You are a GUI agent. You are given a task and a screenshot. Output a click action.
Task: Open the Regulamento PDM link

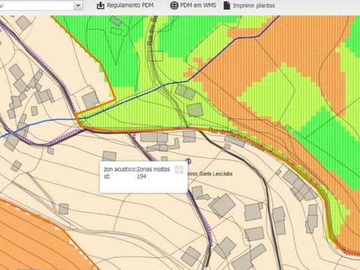pos(130,6)
